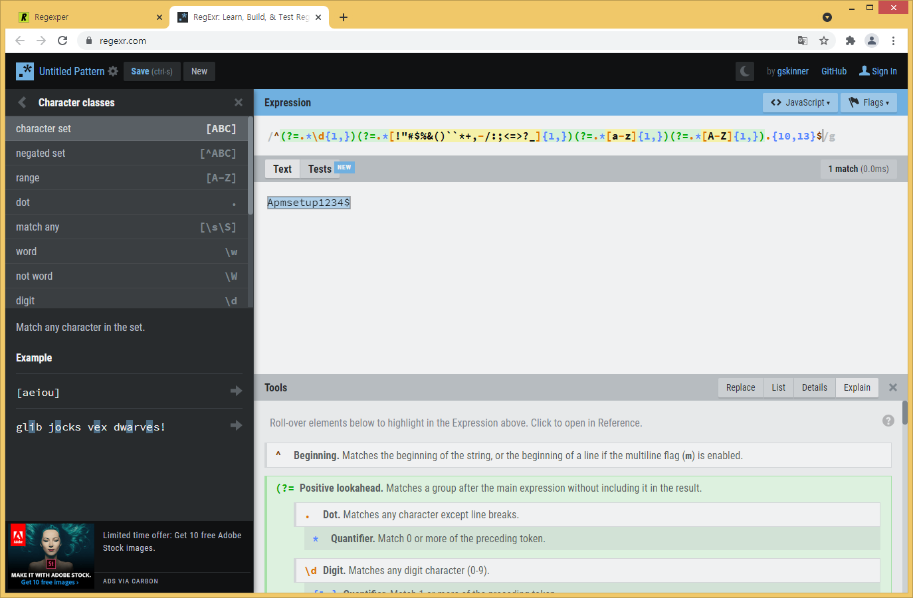Open Chrome three-dot menu
Image resolution: width=913 pixels, height=598 pixels.
click(x=894, y=41)
